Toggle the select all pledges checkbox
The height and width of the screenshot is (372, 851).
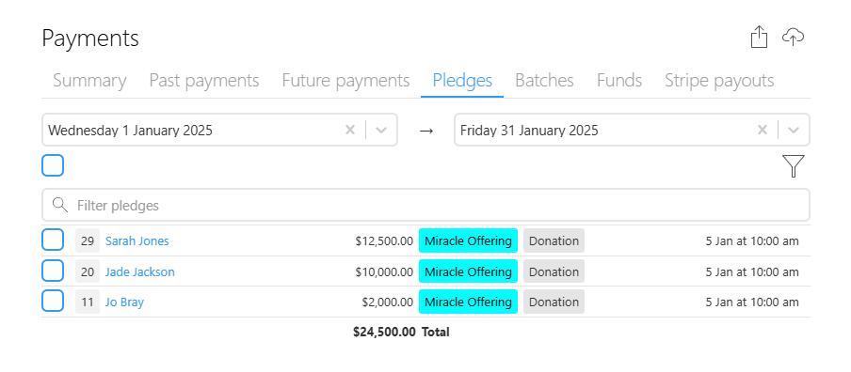53,165
